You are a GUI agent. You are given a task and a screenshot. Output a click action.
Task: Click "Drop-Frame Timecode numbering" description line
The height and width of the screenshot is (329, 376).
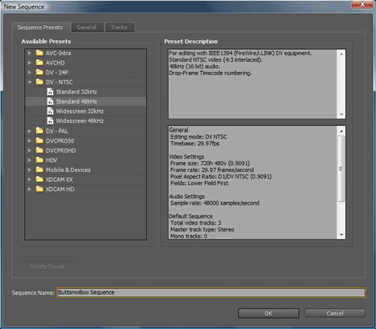(211, 73)
